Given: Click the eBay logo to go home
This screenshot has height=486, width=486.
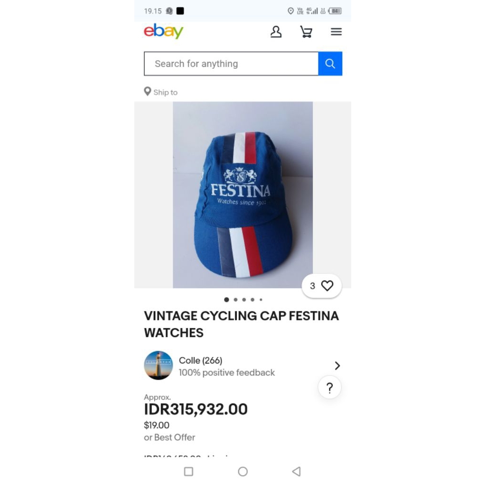Looking at the screenshot, I should coord(163,32).
